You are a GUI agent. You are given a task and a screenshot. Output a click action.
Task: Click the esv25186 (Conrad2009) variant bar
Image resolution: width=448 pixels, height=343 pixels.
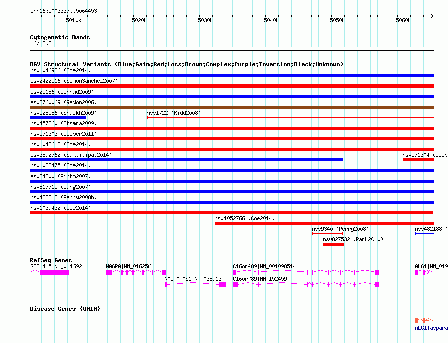click(232, 97)
